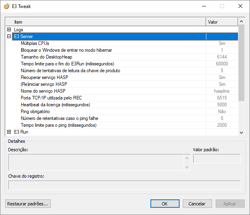This screenshot has height=215, width=250.
Task: Click the E3 Tweak title bar icon
Action: (6, 6)
